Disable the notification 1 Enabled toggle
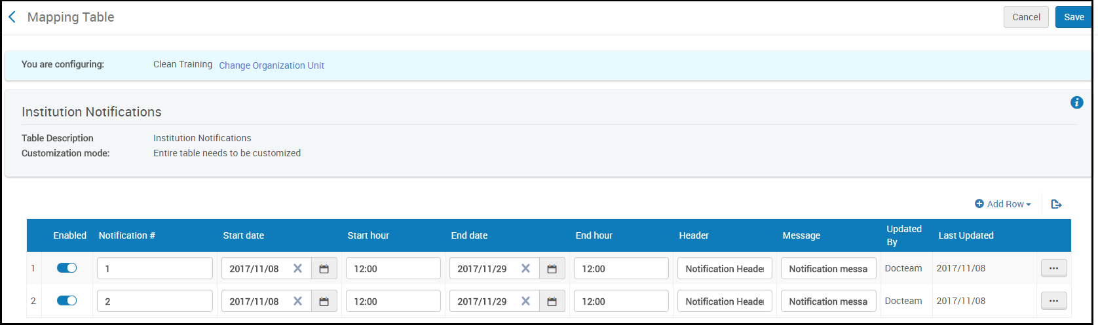The height and width of the screenshot is (325, 1098). point(67,268)
